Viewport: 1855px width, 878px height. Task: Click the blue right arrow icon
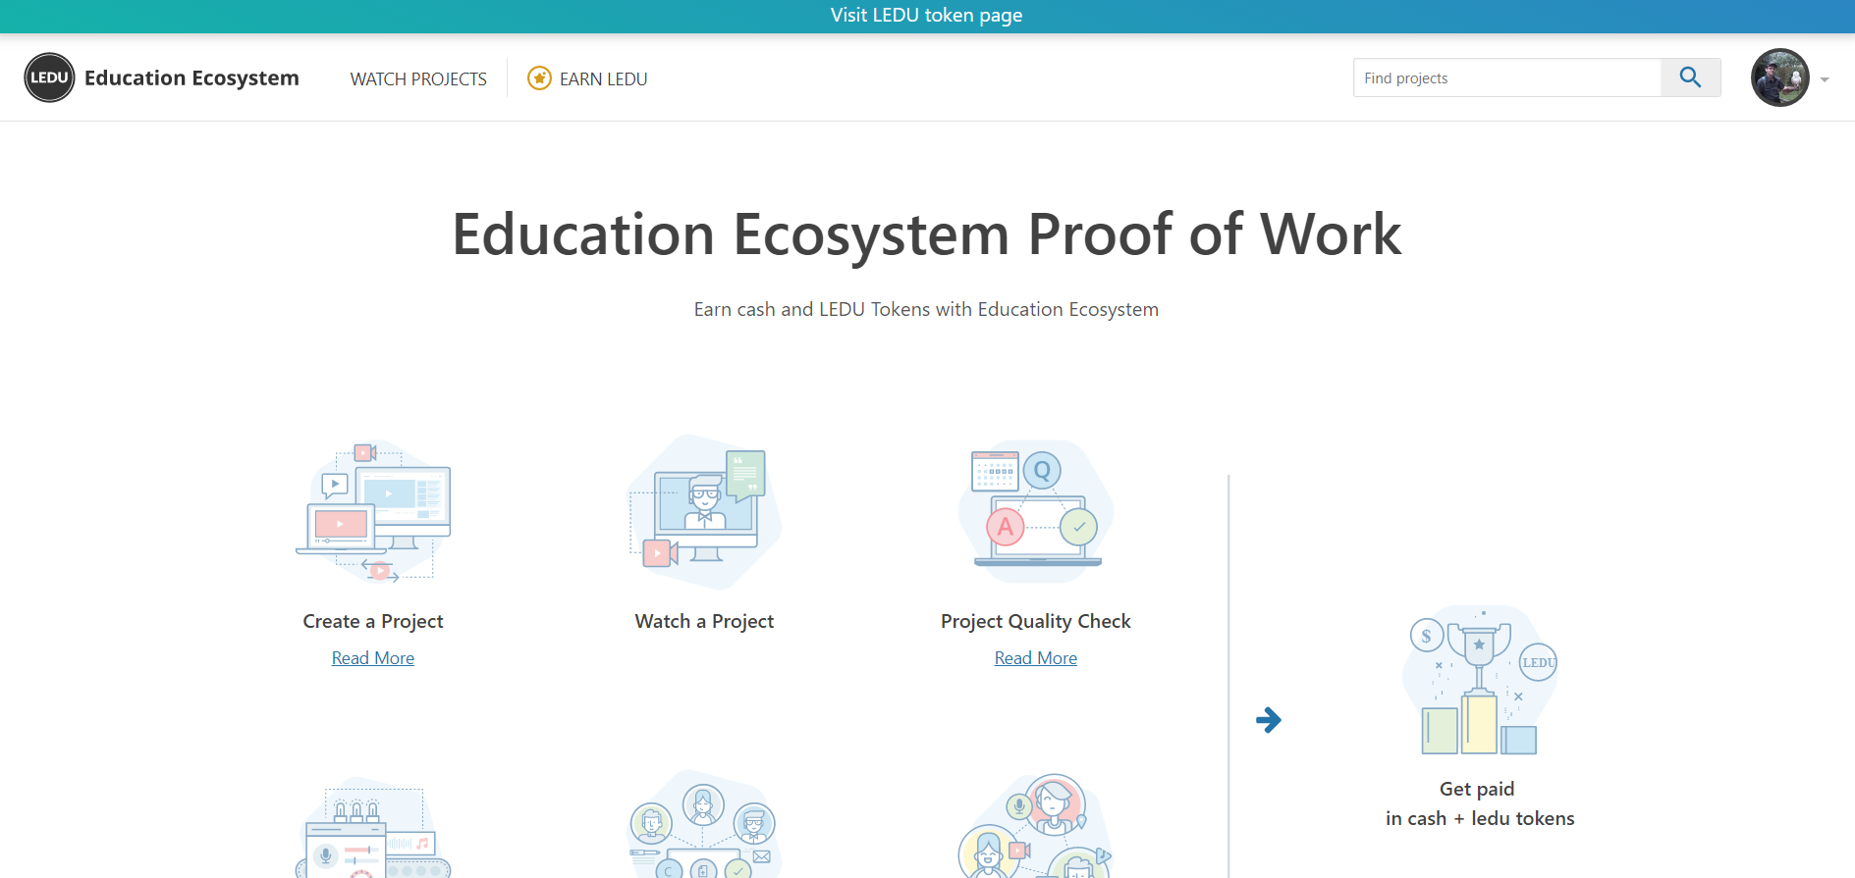pos(1269,720)
